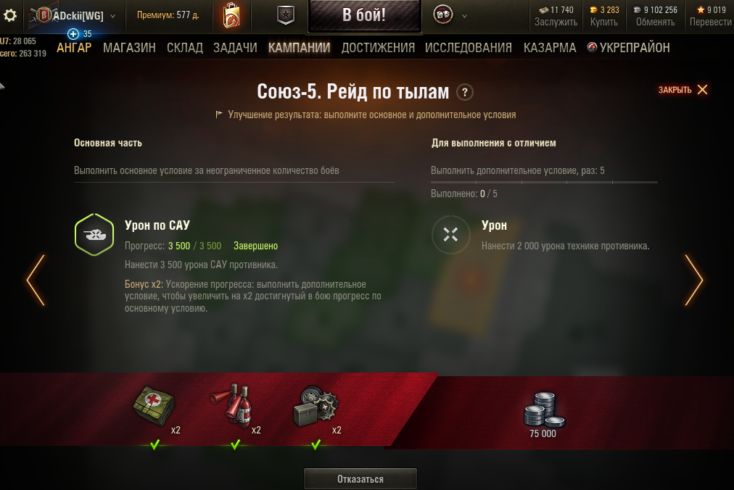Open the mission help question mark

click(465, 92)
